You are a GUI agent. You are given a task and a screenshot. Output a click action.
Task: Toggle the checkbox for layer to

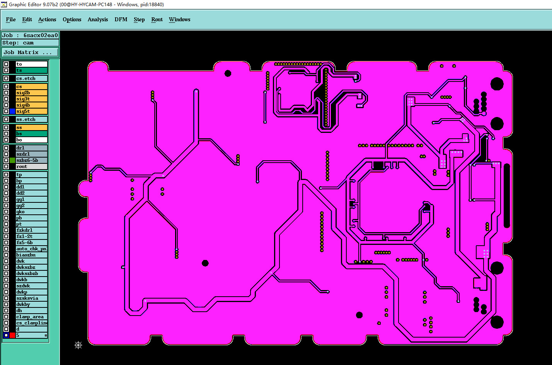pyautogui.click(x=6, y=64)
